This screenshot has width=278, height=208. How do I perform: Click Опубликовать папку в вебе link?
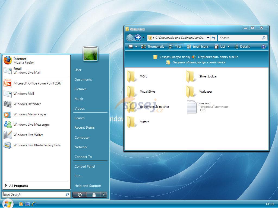coord(215,57)
